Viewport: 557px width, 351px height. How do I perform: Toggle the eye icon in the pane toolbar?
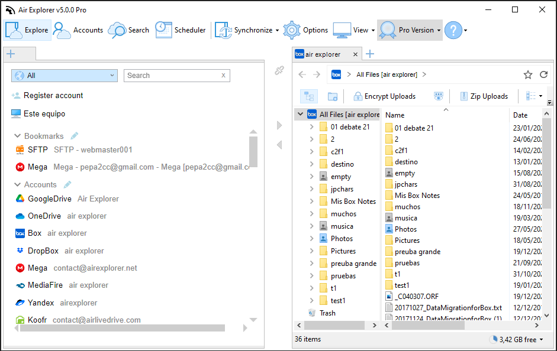[439, 96]
